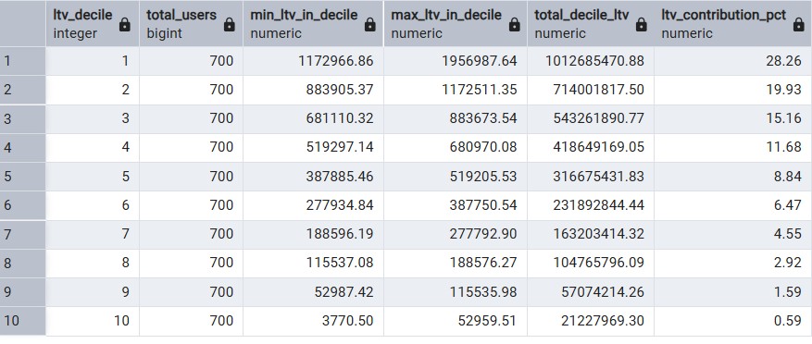Click cell value 188596.19
The image size is (812, 344).
pyautogui.click(x=340, y=234)
